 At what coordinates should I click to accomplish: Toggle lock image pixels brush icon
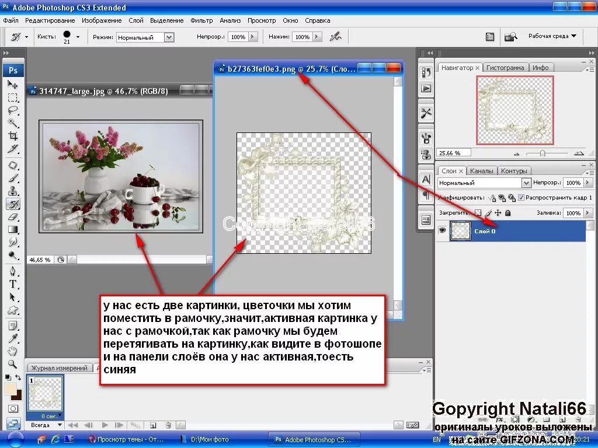click(488, 213)
